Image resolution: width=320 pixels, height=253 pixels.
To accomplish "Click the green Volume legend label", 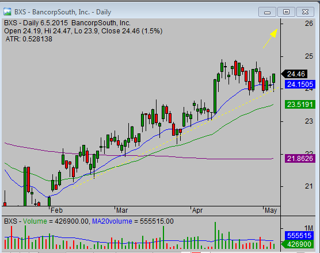I will (x=35, y=221).
